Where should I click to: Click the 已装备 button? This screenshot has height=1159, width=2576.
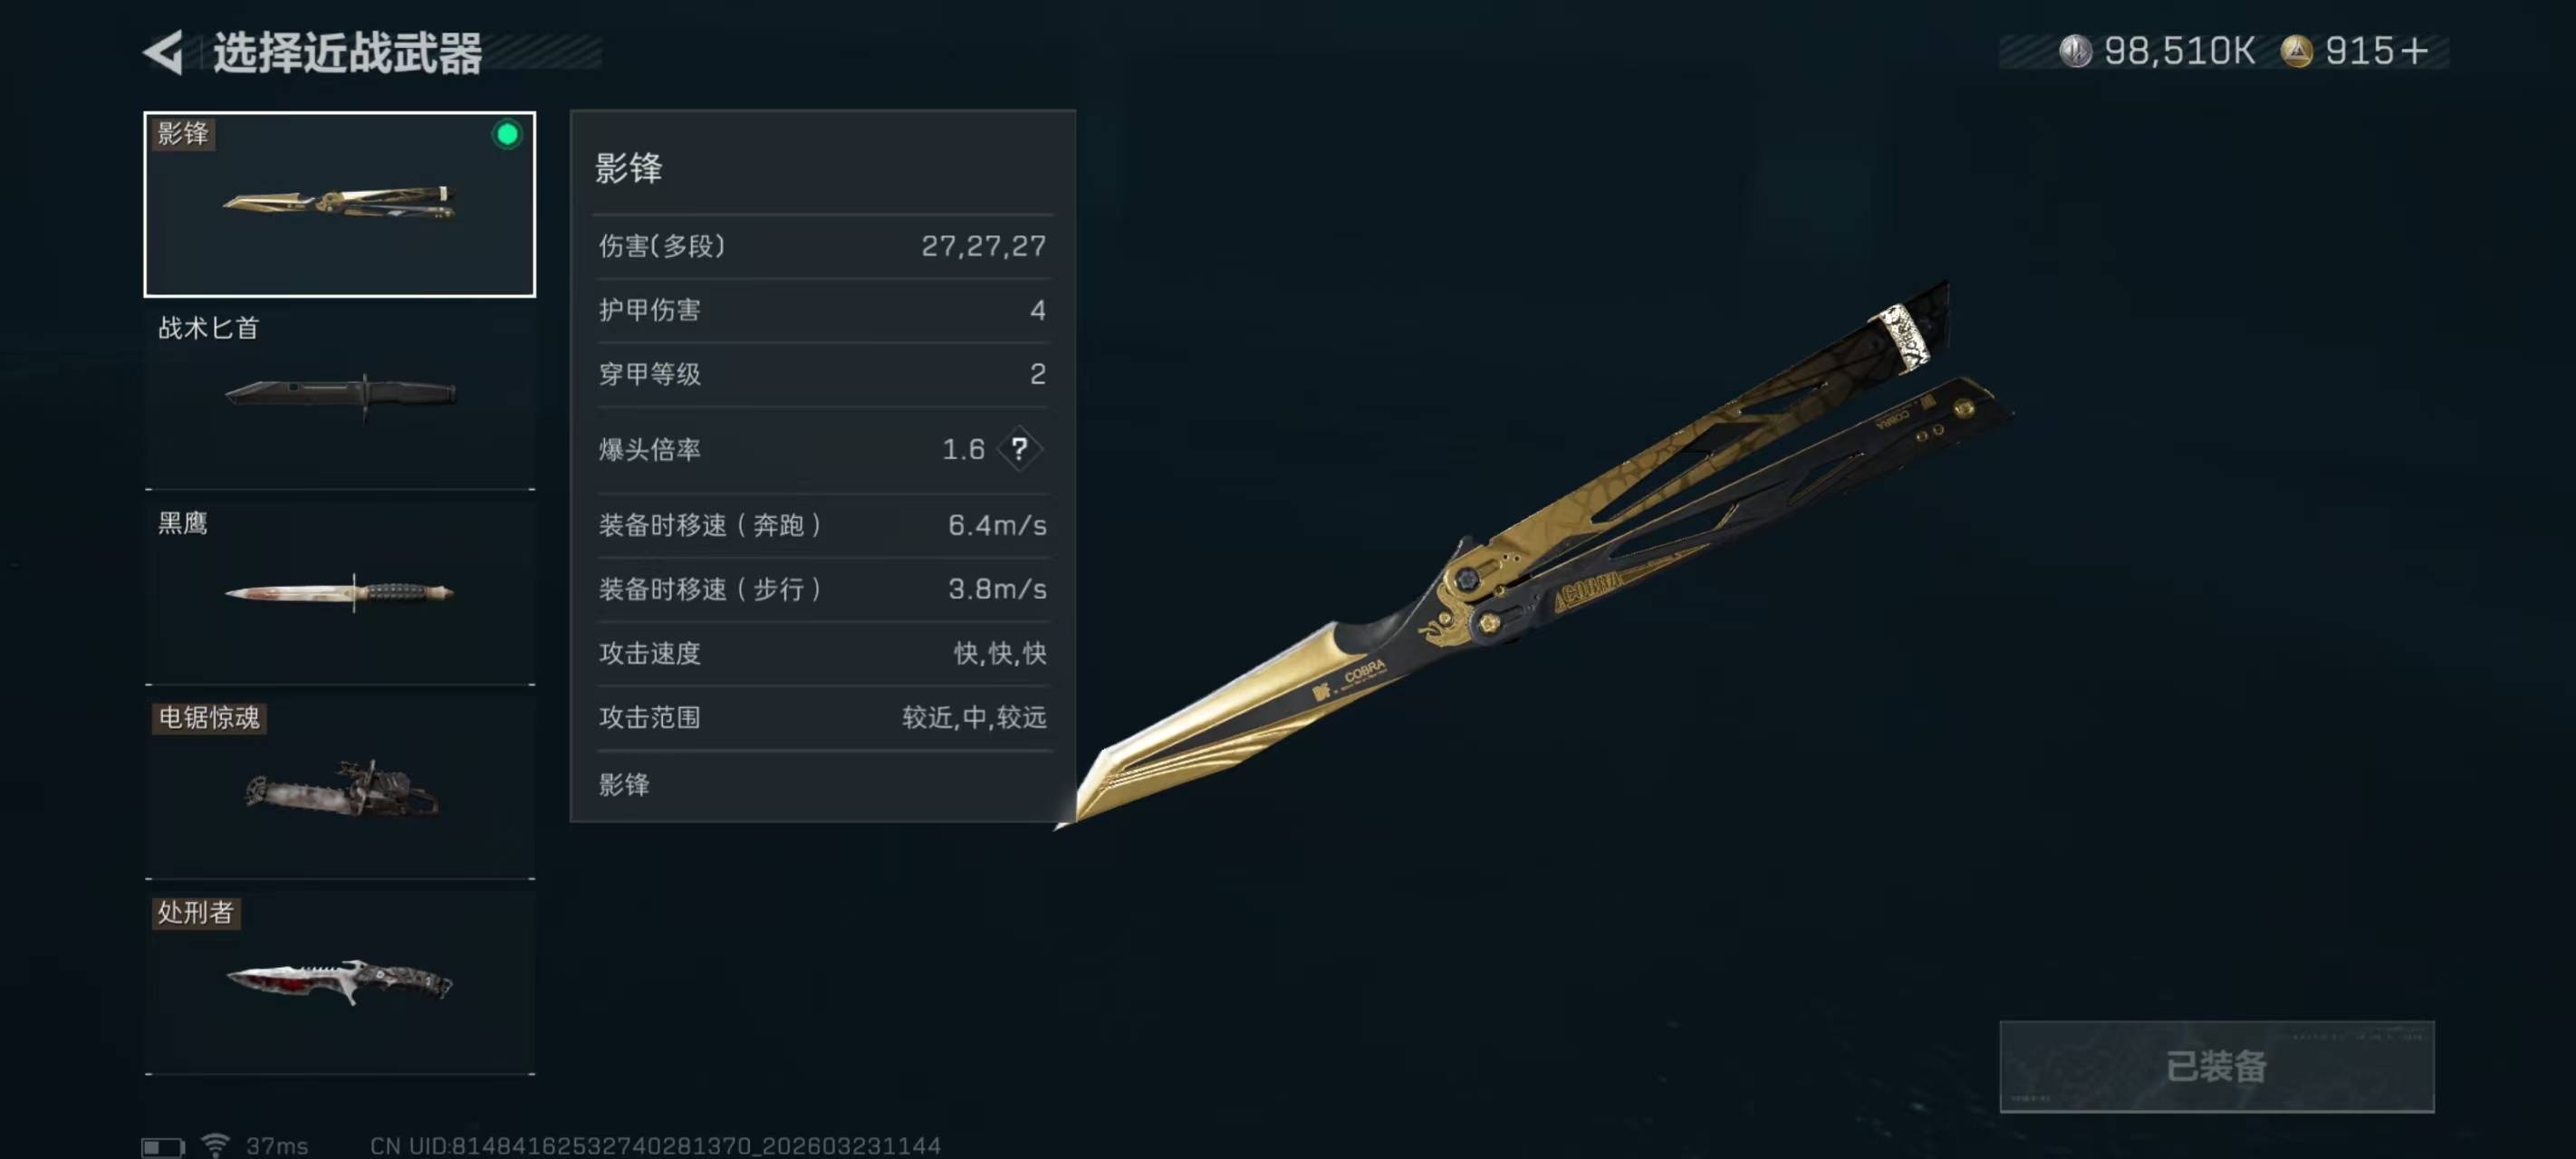click(2216, 1066)
